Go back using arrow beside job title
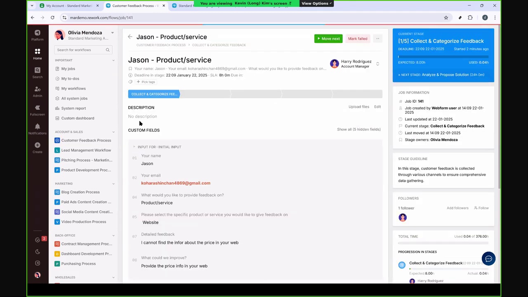Viewport: 528px width, 297px height. pos(130,37)
